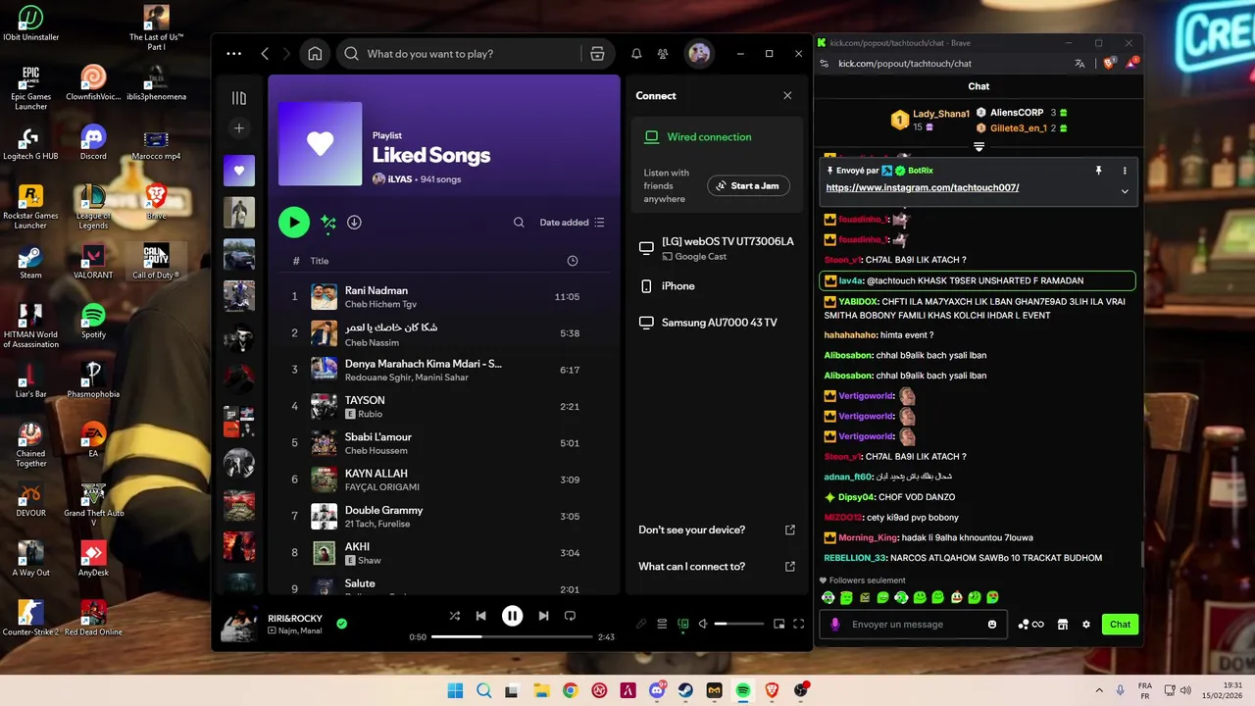The width and height of the screenshot is (1255, 706).
Task: Open Don't see your device link
Action: (x=716, y=529)
